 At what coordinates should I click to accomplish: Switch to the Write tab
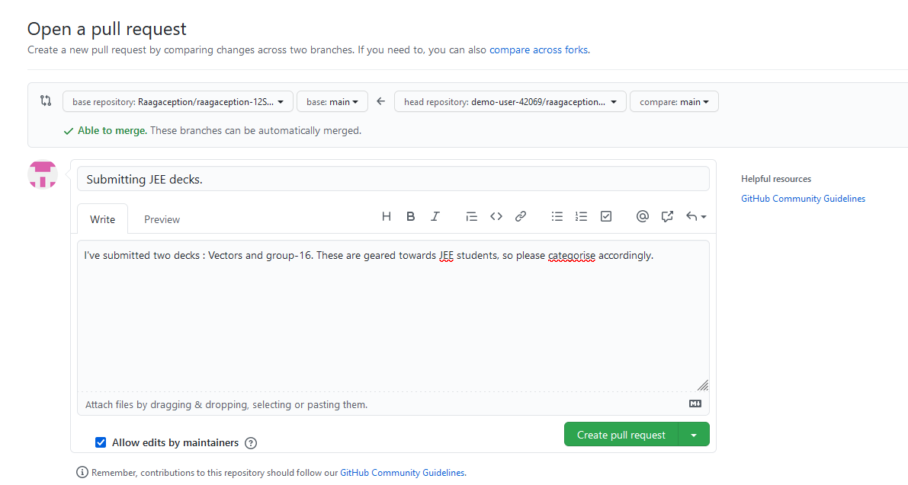click(102, 219)
